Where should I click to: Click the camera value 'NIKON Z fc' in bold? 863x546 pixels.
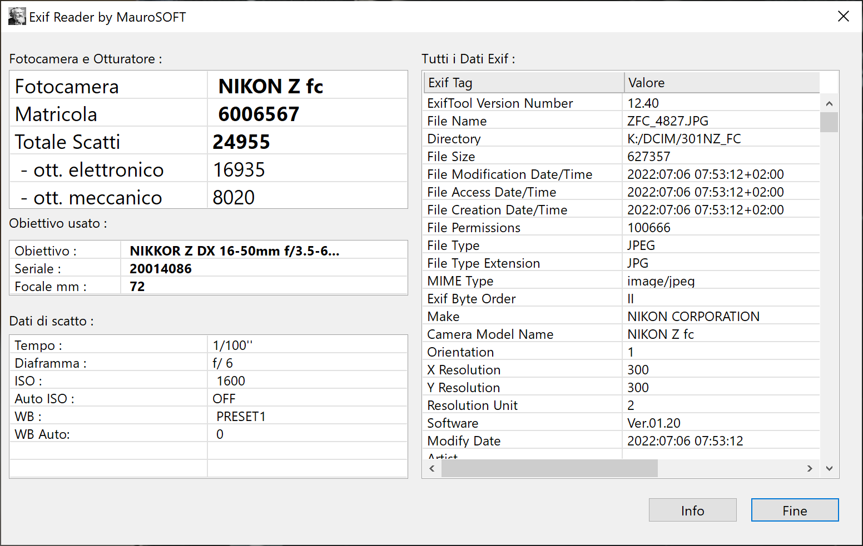(x=271, y=86)
